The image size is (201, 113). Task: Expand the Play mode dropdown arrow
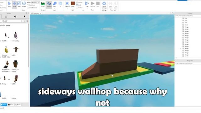pos(87,8)
